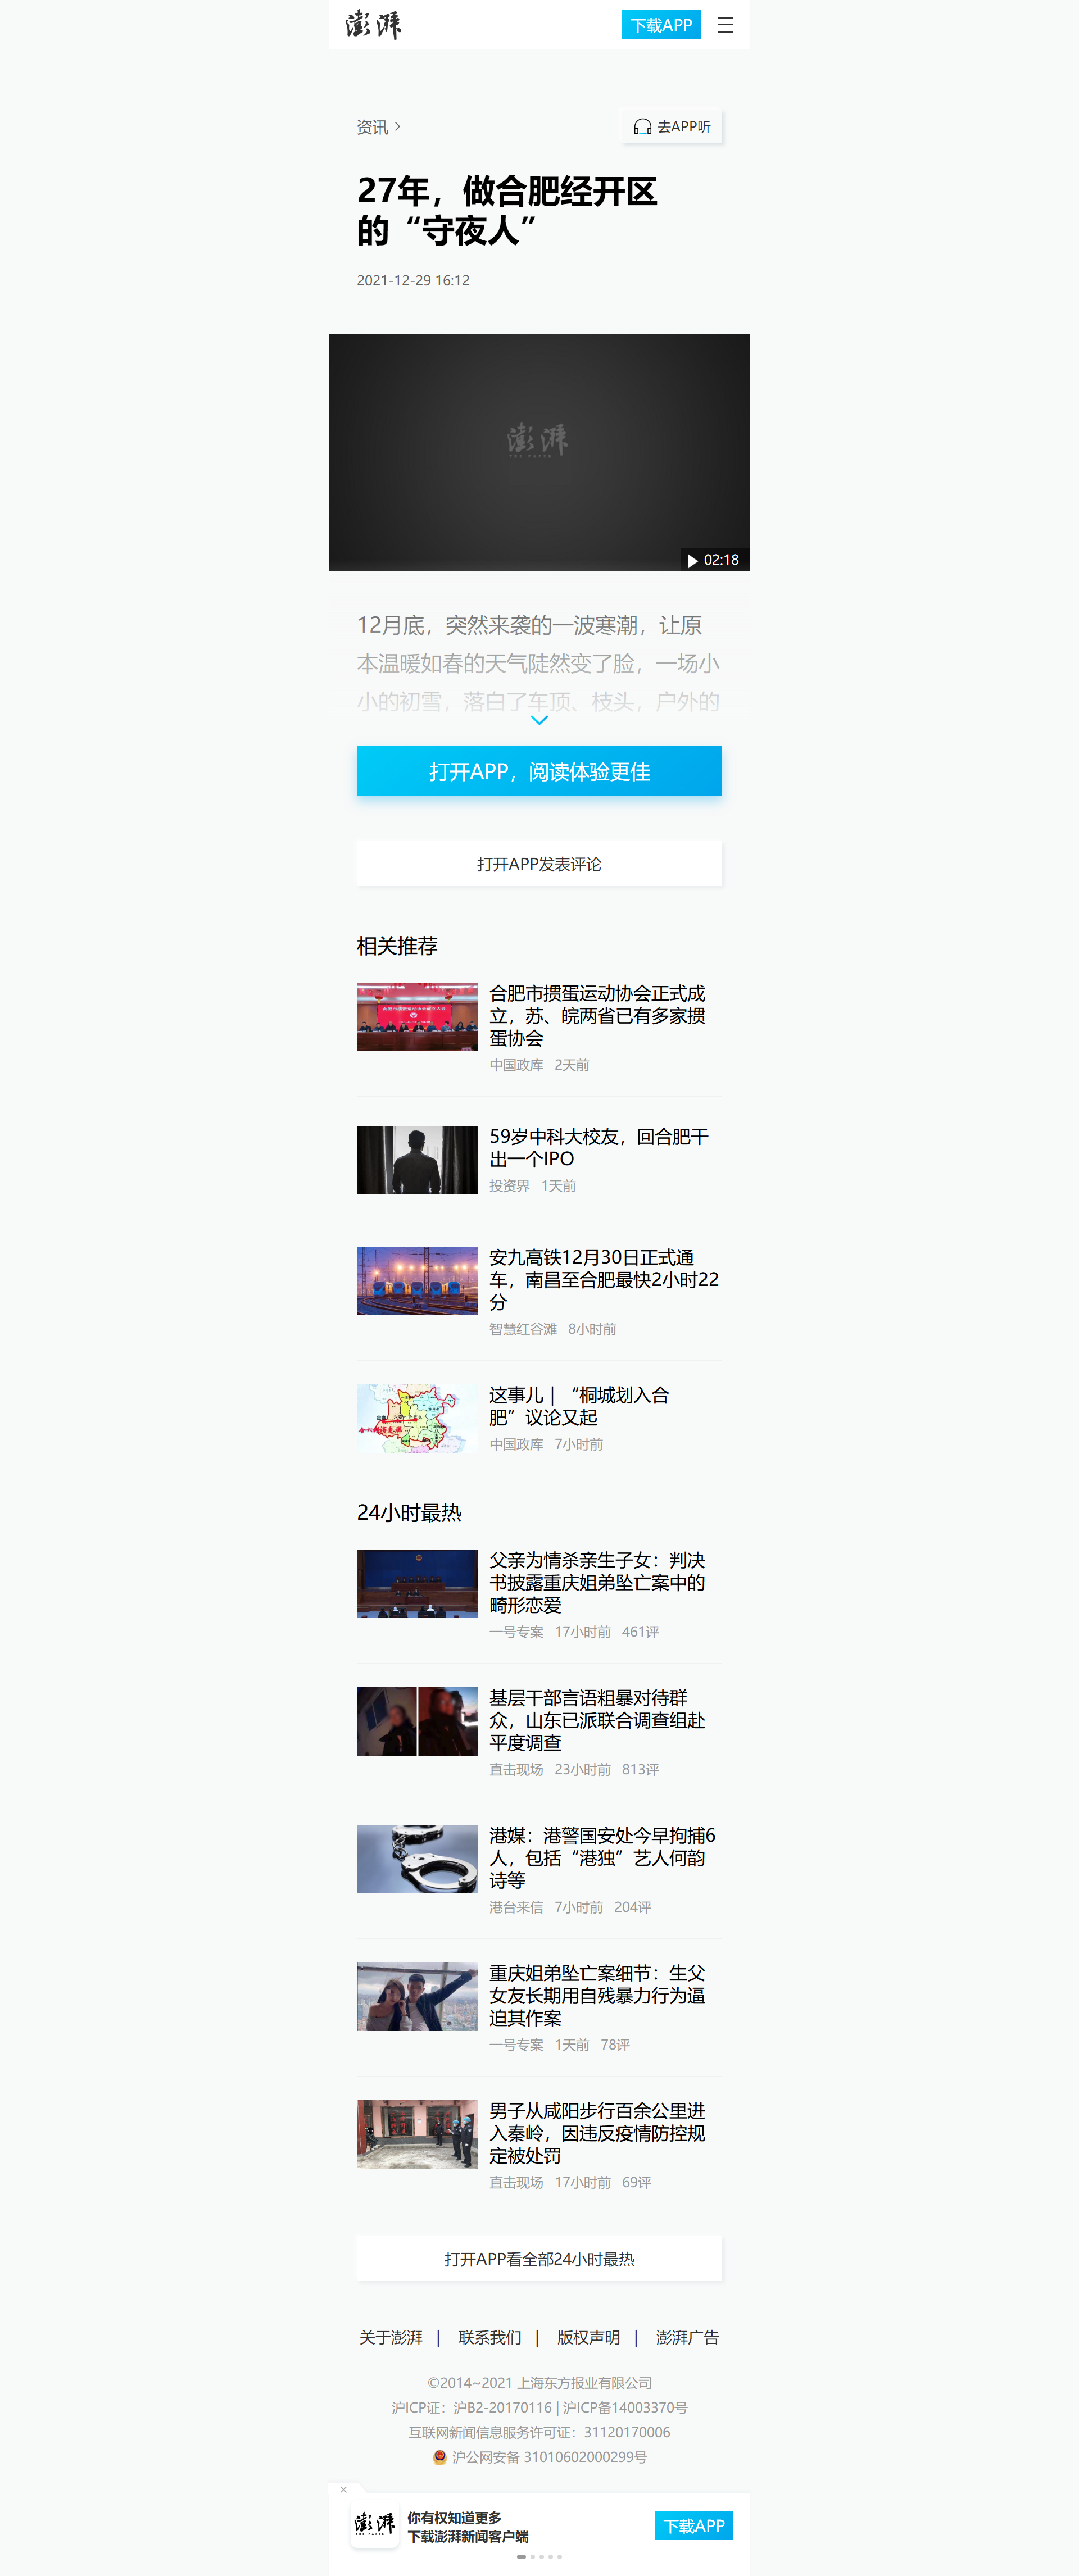Click the blurred faces thumbnail for 平度 article
1079x2576 pixels.
pos(417,1722)
